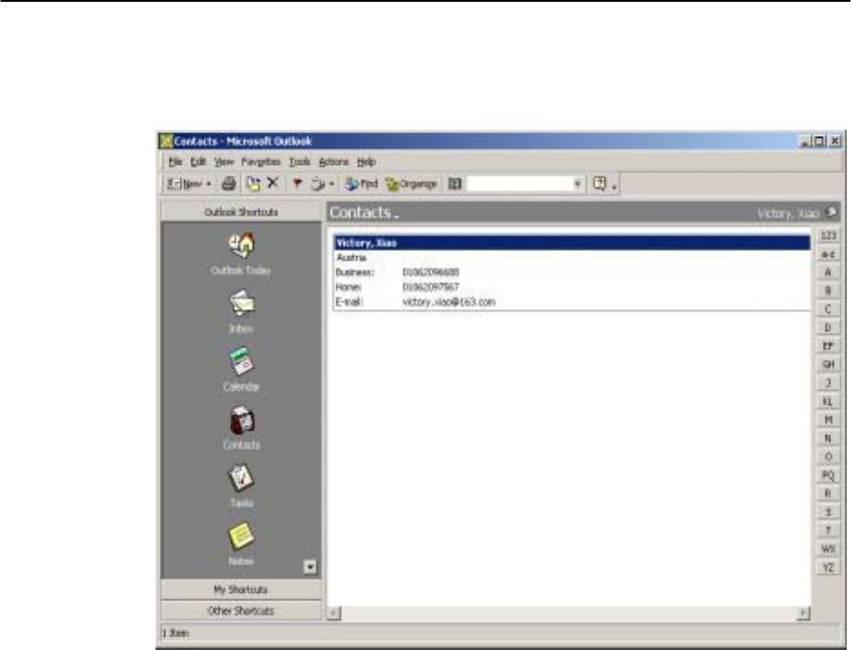Image resolution: width=851 pixels, height=650 pixels.
Task: Jump to 123 index tab
Action: (828, 236)
